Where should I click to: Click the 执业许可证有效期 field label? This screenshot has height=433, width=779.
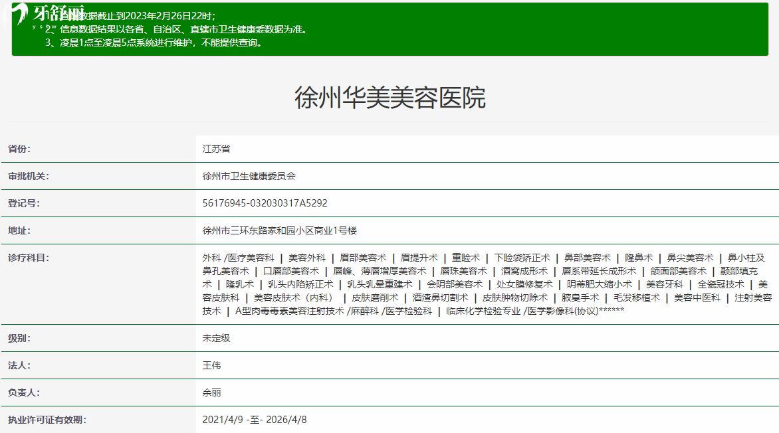tap(47, 420)
